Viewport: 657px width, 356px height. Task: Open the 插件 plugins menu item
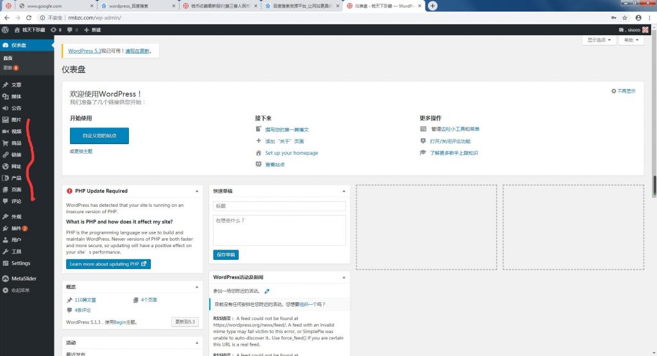(27, 229)
